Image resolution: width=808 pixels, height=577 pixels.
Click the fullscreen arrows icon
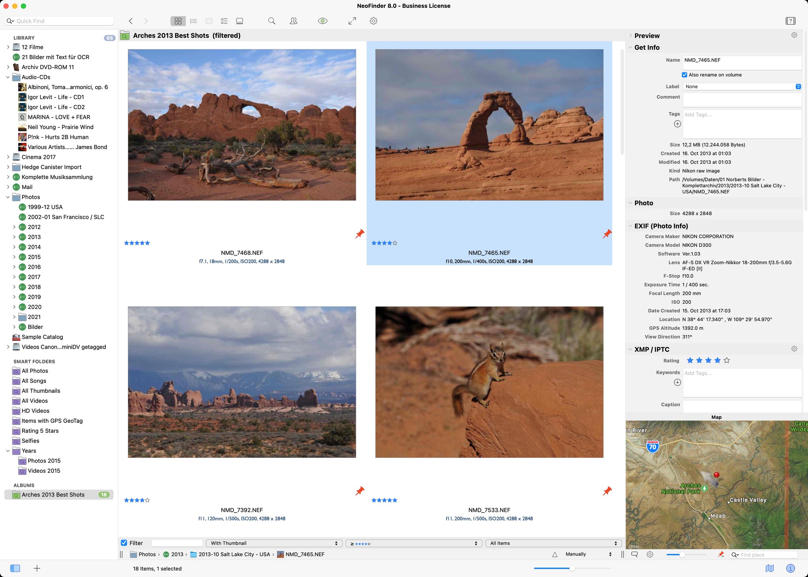(352, 21)
